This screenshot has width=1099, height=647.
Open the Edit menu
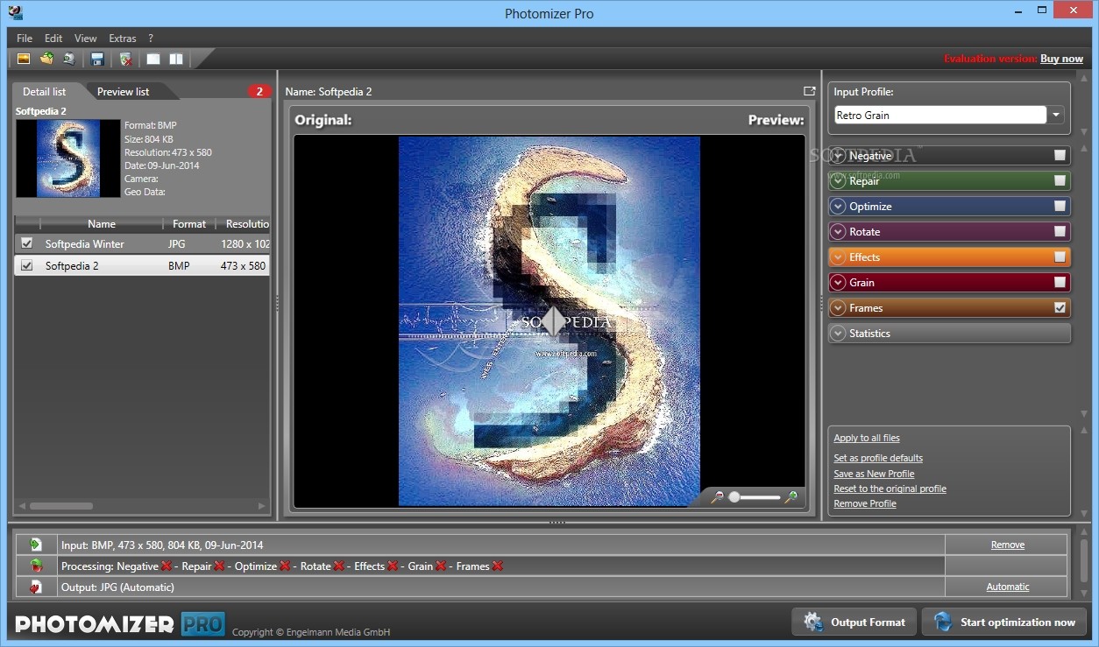(53, 39)
